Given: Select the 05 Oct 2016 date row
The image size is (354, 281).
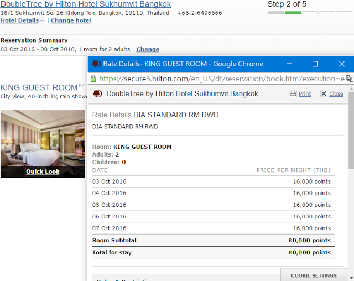Looking at the screenshot, I should coord(214,205).
